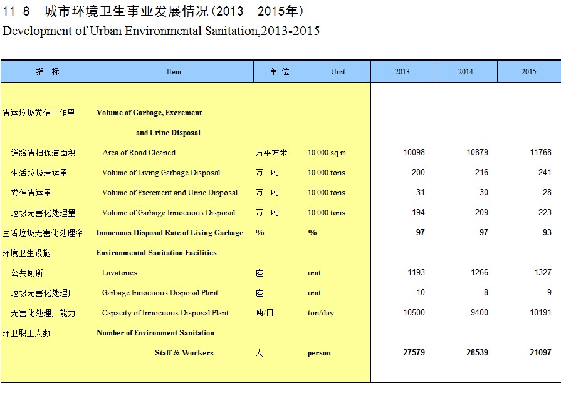The width and height of the screenshot is (561, 403).
Task: Click the excrement value 28
Action: pyautogui.click(x=547, y=192)
